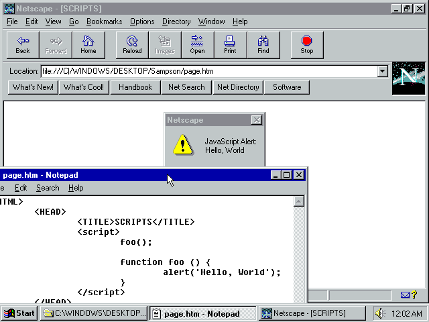The height and width of the screenshot is (322, 429).
Task: Open the Bookmarks menu
Action: tap(105, 21)
